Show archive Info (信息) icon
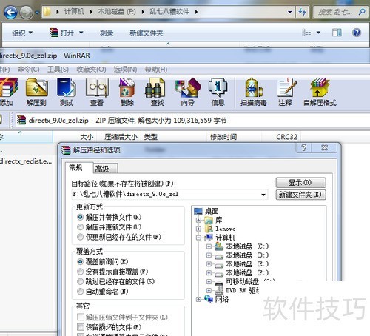This screenshot has width=370, height=336. (x=218, y=92)
